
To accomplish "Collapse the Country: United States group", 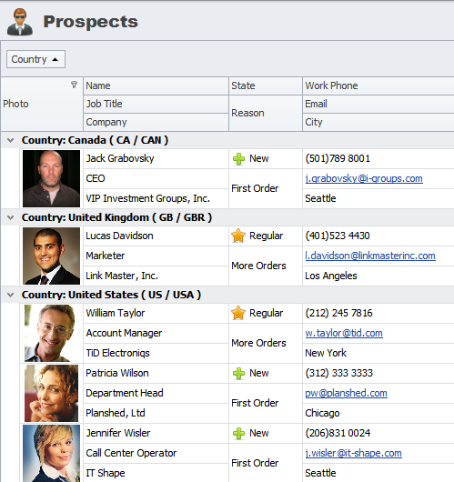I will coord(10,295).
